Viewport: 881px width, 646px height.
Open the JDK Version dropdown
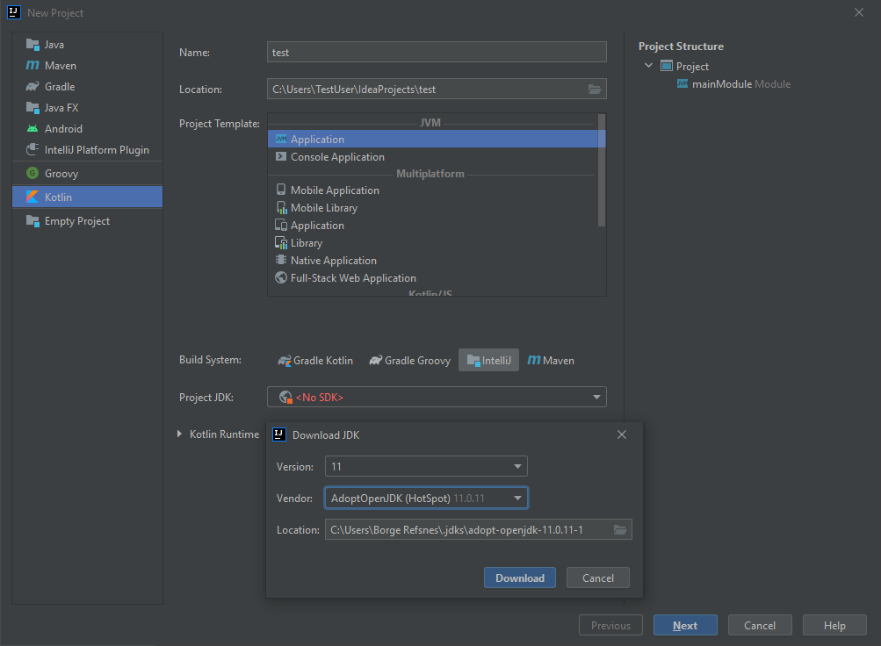click(426, 467)
